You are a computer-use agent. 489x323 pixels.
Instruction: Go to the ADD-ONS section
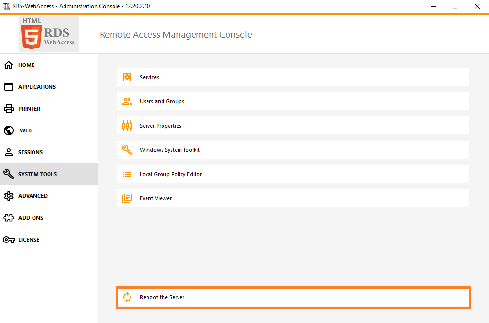click(x=49, y=218)
